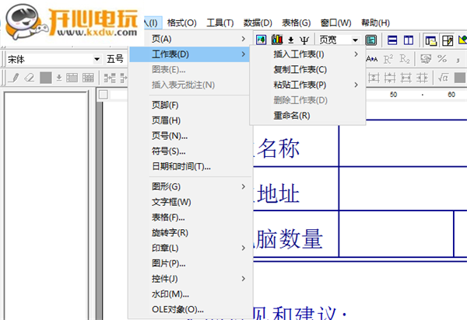Click the fourth cell spacing icon

422,78
